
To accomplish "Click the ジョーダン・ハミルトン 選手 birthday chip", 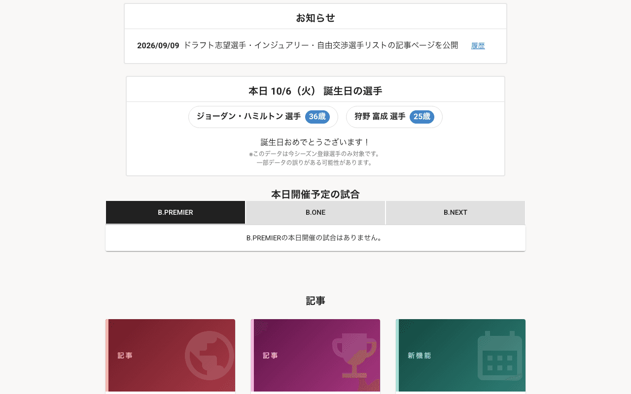I will pos(263,117).
